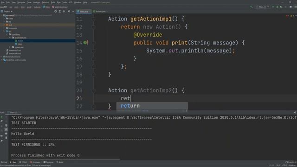This screenshot has width=297, height=167.
Task: Click the Main class breadcrumb in navigation bar
Action: (46, 7)
